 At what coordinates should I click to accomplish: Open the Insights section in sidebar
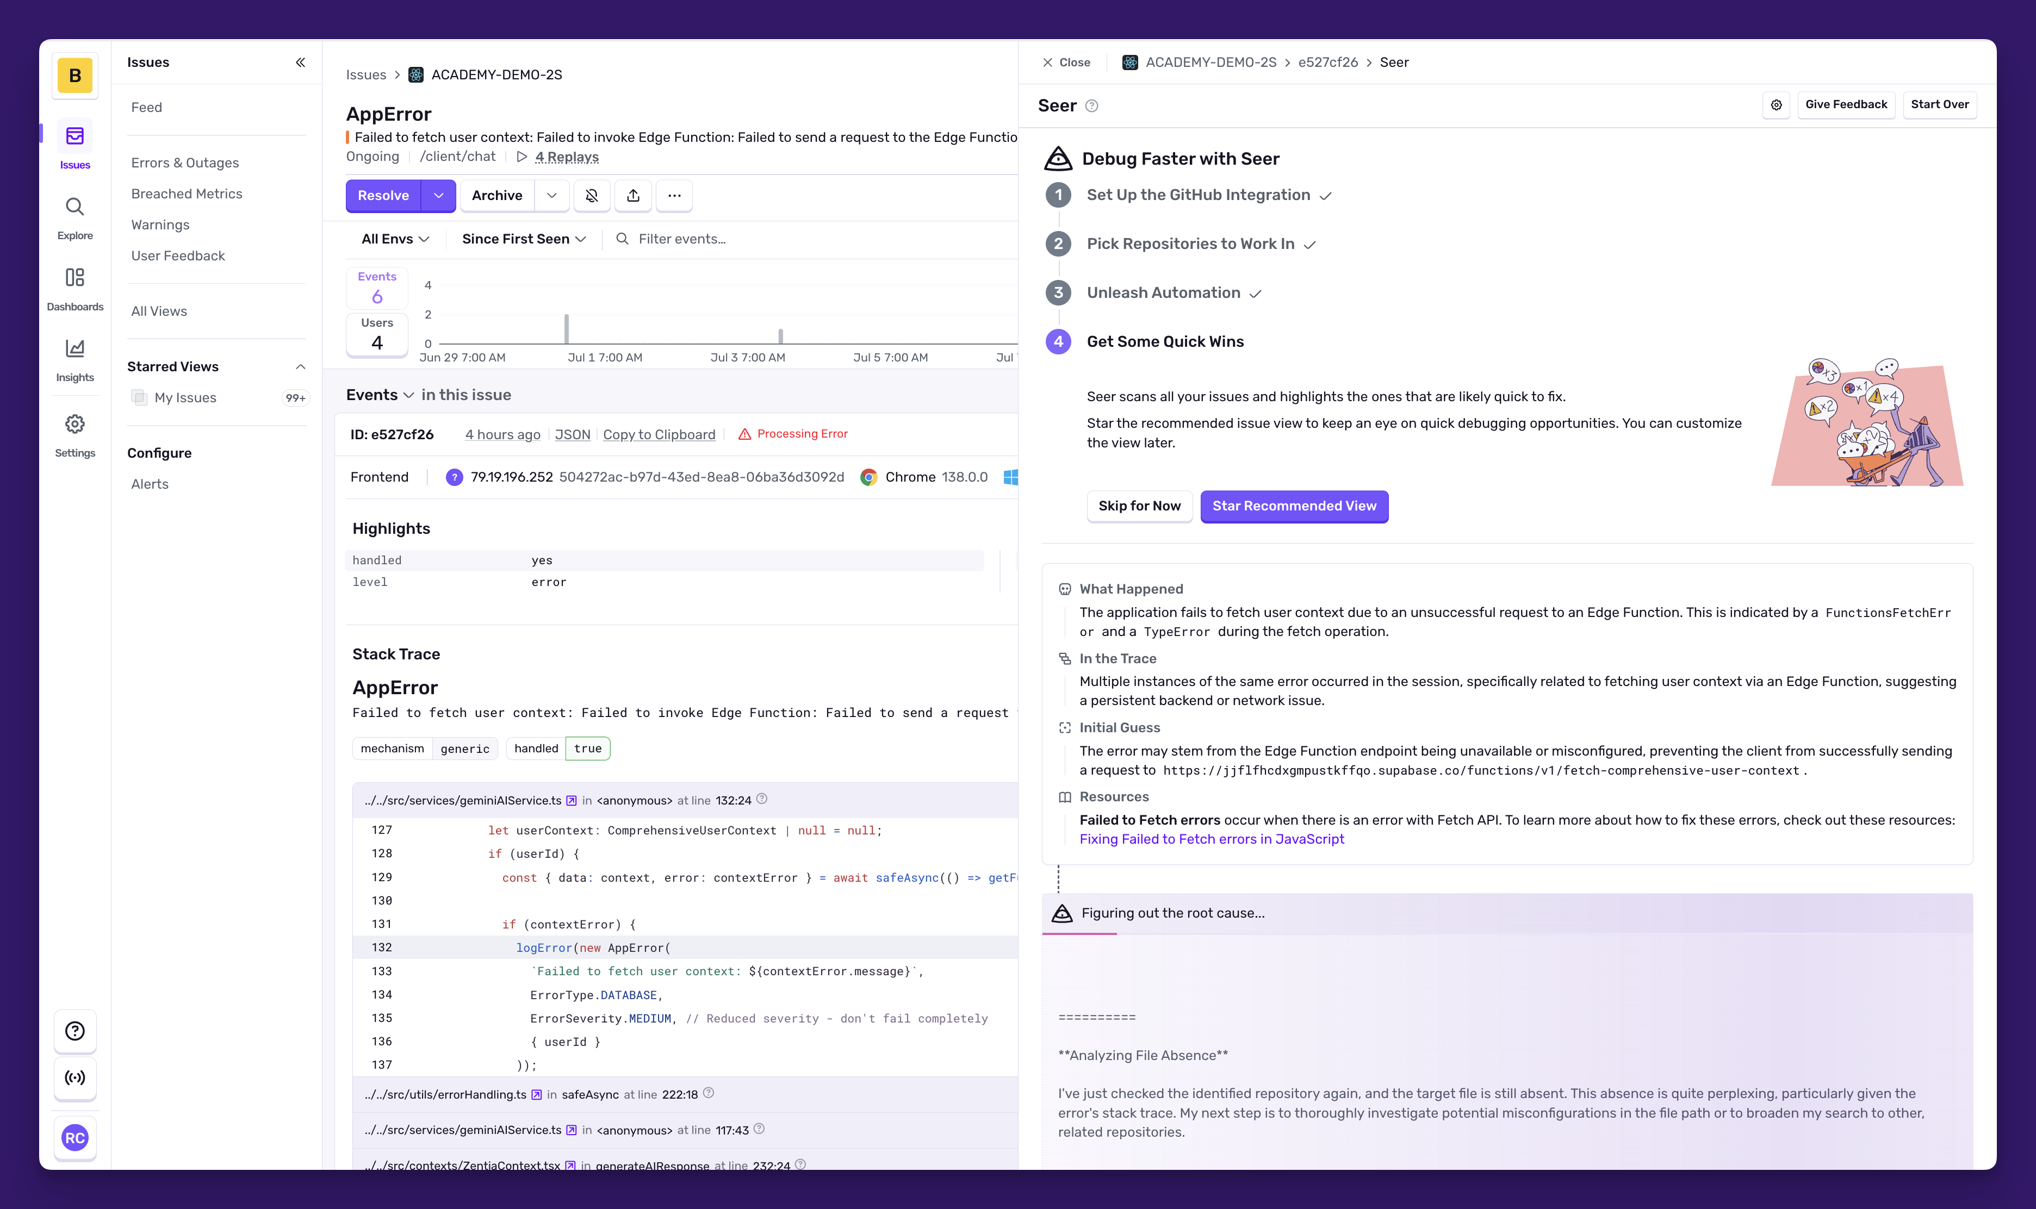click(75, 360)
